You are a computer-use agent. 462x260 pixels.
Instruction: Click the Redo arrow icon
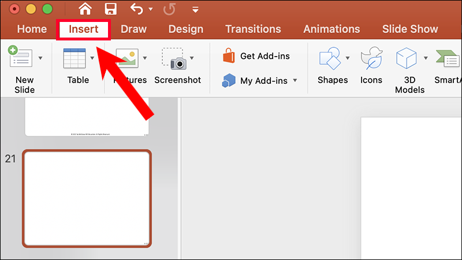coord(169,9)
